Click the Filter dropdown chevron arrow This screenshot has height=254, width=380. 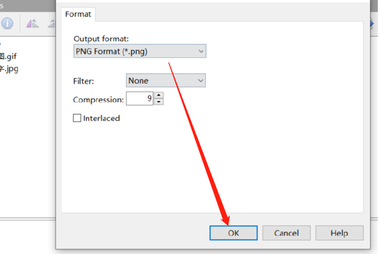(200, 81)
